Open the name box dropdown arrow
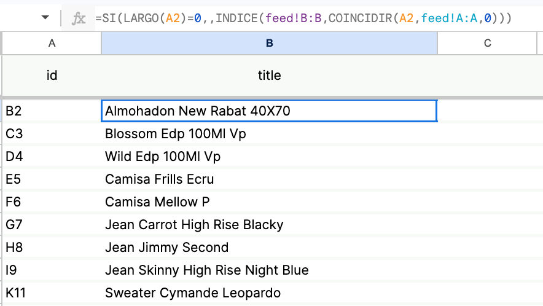 45,17
